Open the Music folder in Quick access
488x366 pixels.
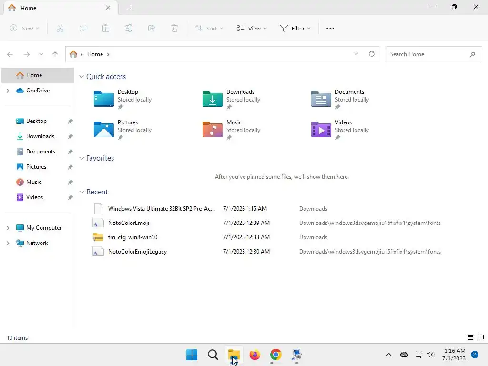231,130
